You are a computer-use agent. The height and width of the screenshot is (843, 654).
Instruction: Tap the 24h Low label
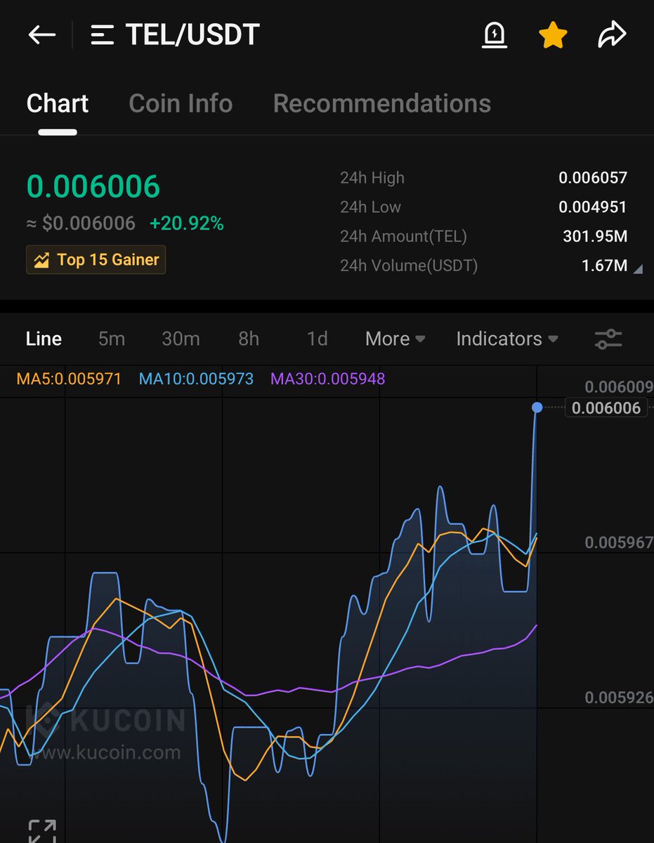370,207
